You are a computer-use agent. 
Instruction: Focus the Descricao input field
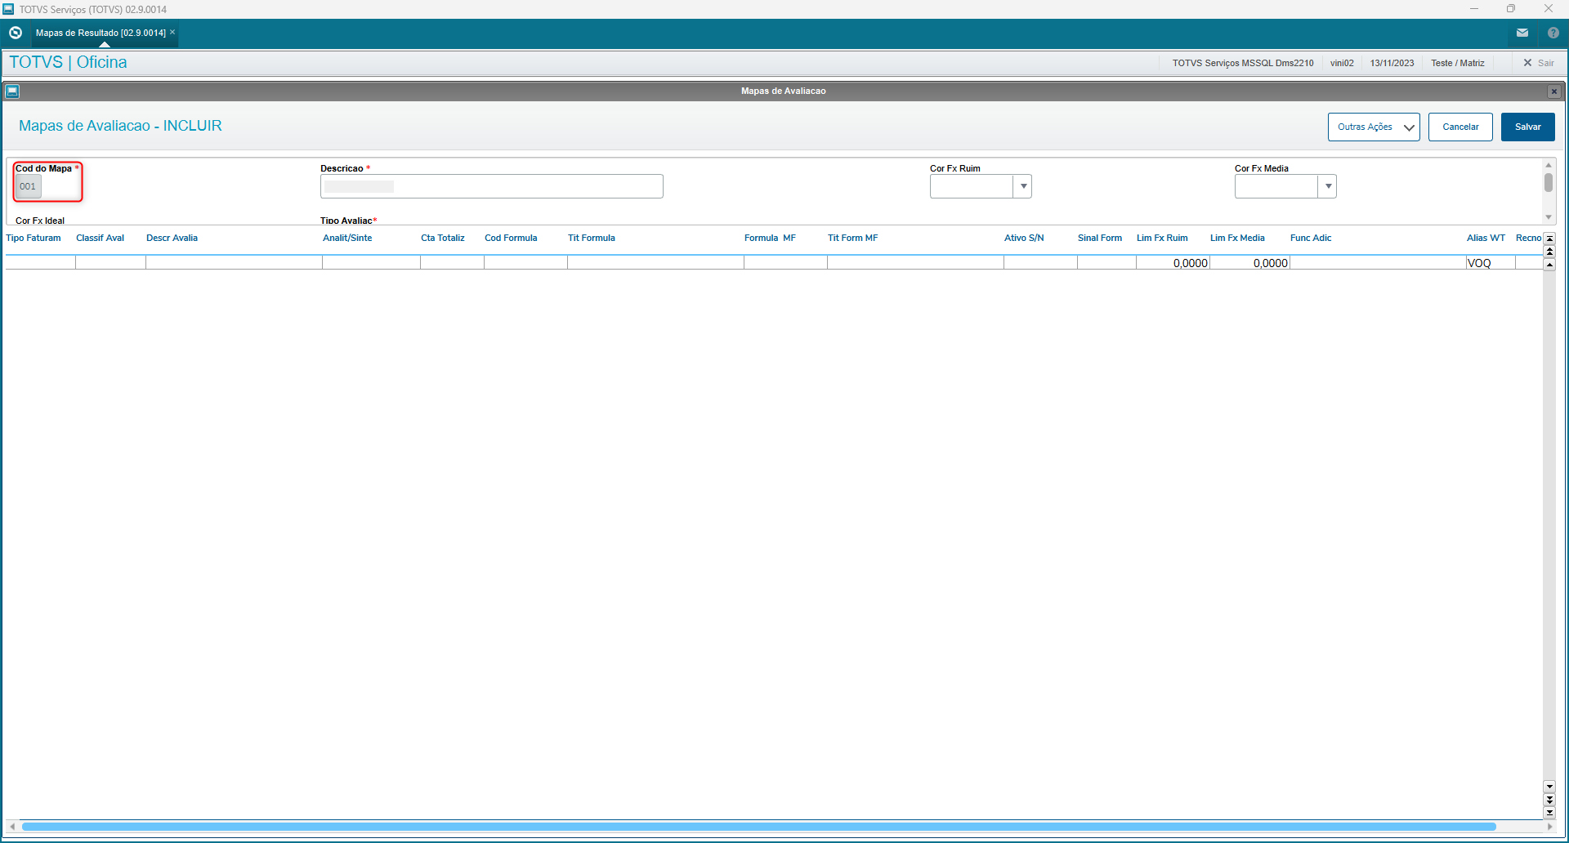tap(491, 186)
